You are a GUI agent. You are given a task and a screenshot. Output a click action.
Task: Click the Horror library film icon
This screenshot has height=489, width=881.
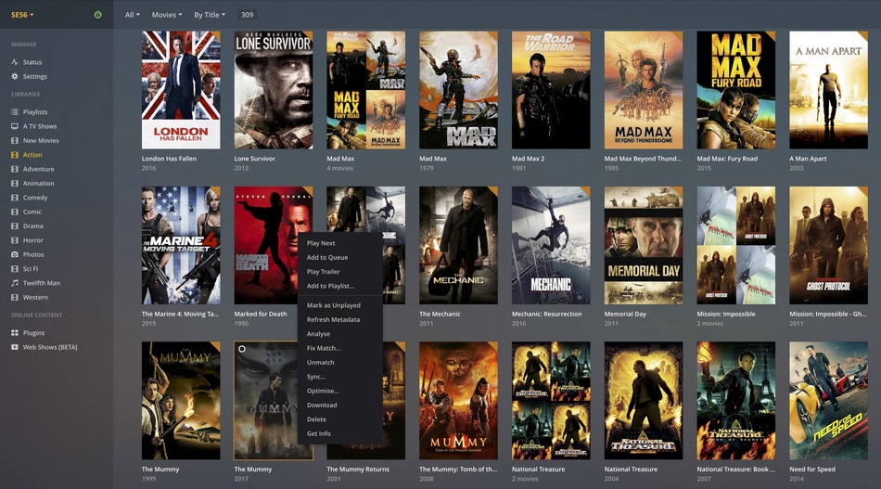tap(15, 240)
